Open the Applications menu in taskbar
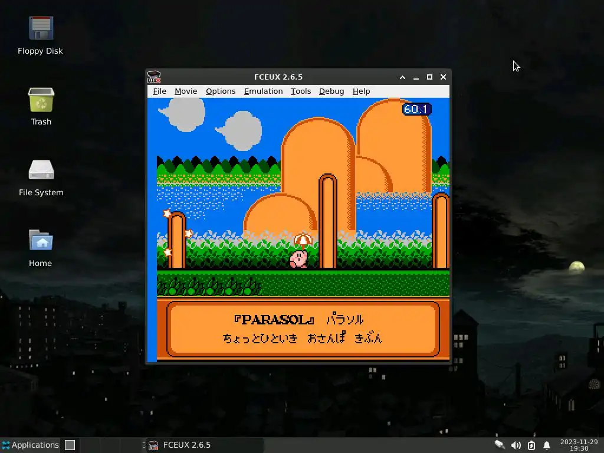604x453 pixels. (x=31, y=445)
